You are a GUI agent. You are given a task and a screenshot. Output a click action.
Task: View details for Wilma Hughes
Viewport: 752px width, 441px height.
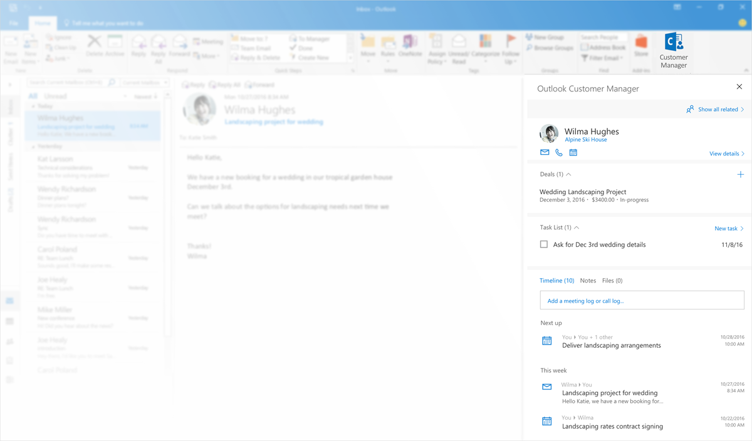coord(726,153)
